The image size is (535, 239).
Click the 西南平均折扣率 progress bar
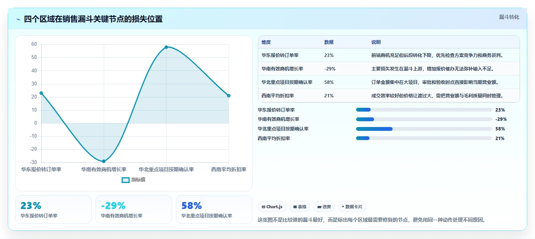click(x=424, y=138)
